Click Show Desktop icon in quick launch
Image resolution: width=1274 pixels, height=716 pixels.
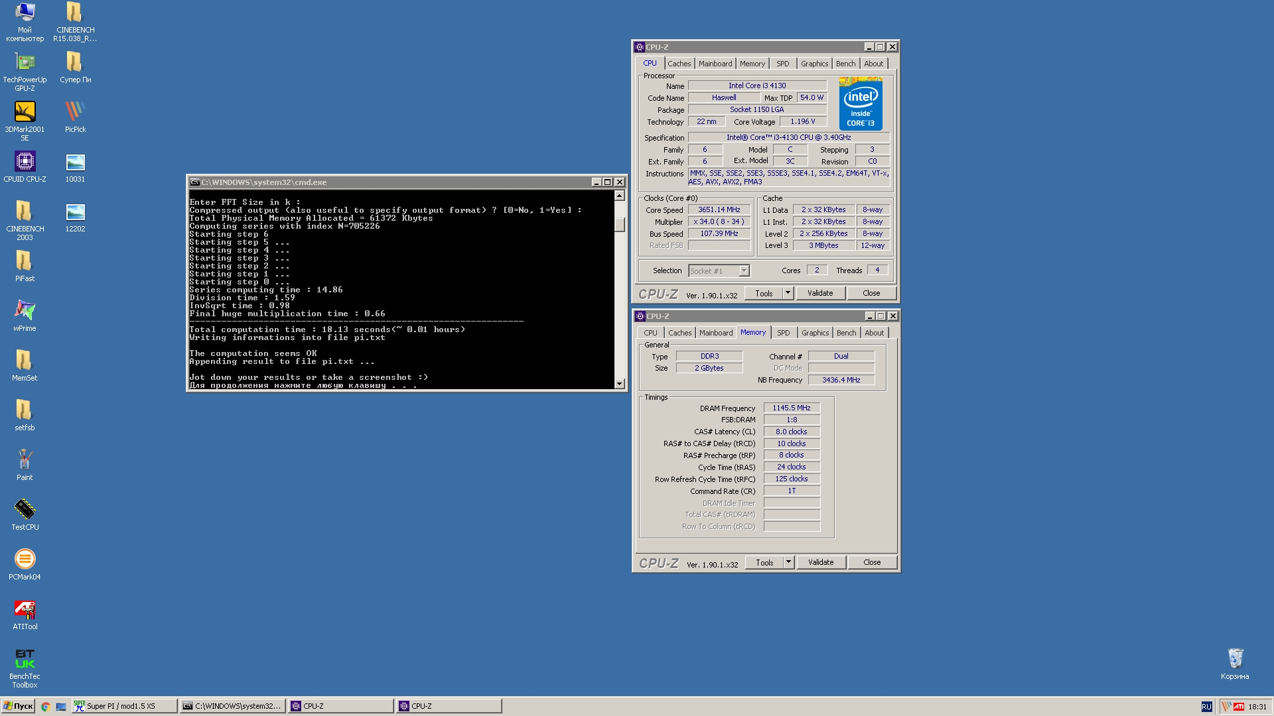coord(60,707)
